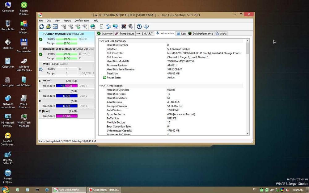This screenshot has width=309, height=193.
Task: Click the status last updated text
Action: click(67, 141)
